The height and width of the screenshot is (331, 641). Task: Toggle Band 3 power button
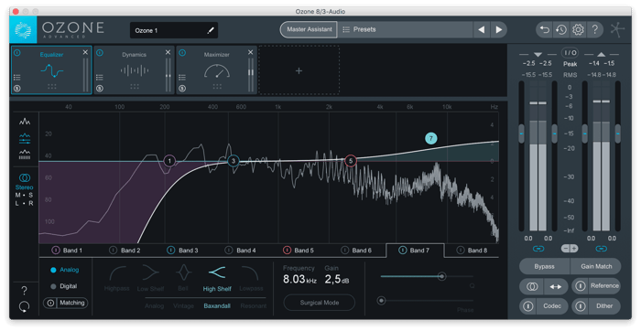[171, 251]
